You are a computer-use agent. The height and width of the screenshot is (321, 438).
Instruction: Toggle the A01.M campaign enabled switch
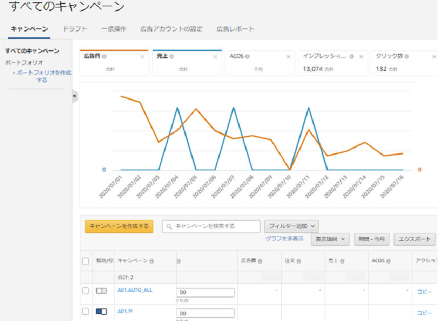[101, 312]
